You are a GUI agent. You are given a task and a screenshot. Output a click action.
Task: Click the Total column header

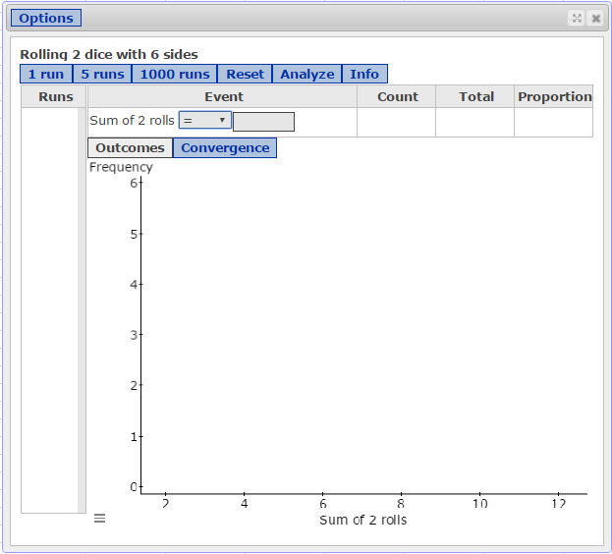tap(475, 96)
